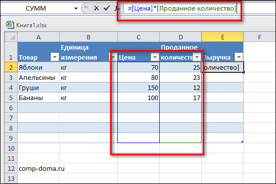Select row 6 header

click(x=11, y=108)
